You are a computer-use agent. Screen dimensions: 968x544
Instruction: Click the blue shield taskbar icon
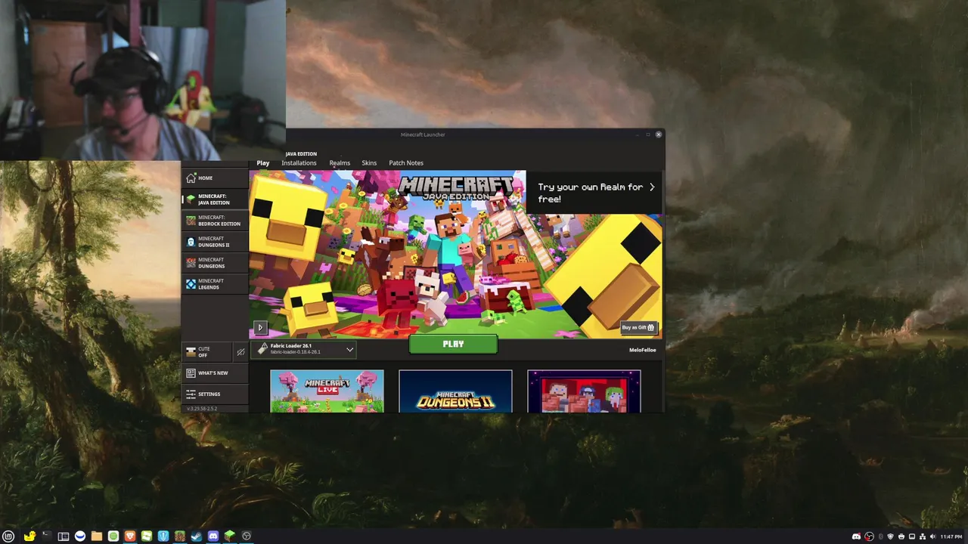163,536
